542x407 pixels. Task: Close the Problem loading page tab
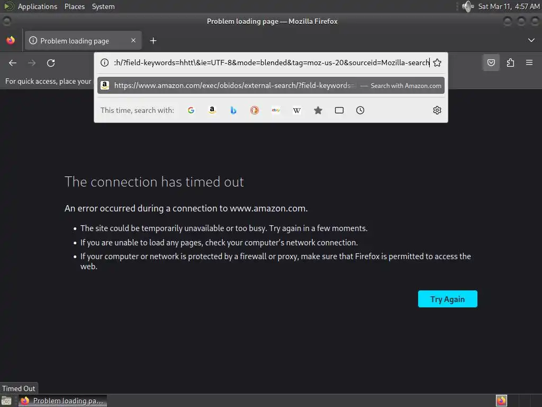tap(133, 40)
